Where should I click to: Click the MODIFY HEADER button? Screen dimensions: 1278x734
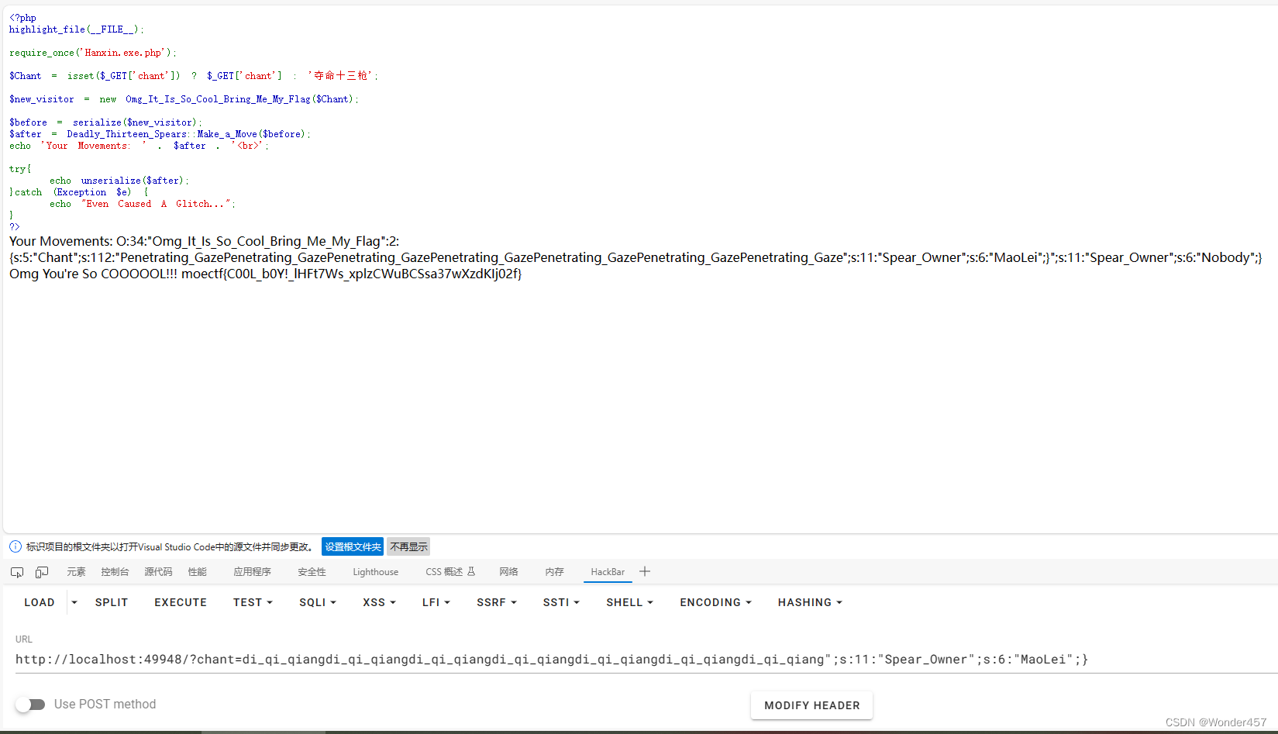pos(811,705)
